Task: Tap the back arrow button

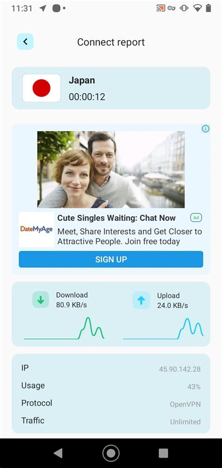Action: click(x=25, y=42)
